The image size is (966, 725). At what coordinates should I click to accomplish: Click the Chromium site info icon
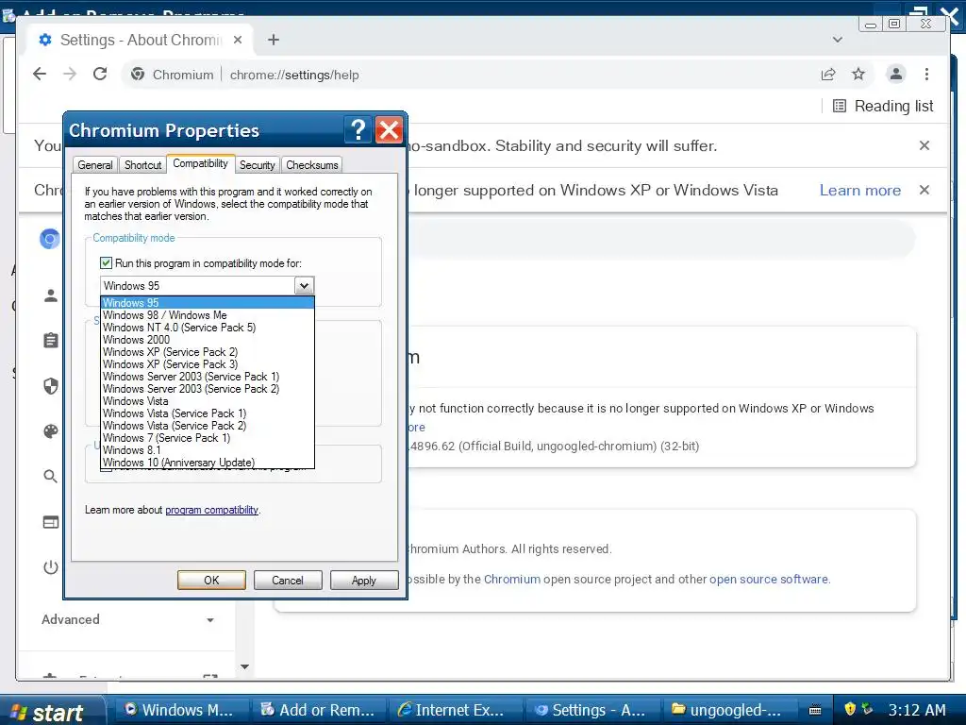pyautogui.click(x=138, y=75)
